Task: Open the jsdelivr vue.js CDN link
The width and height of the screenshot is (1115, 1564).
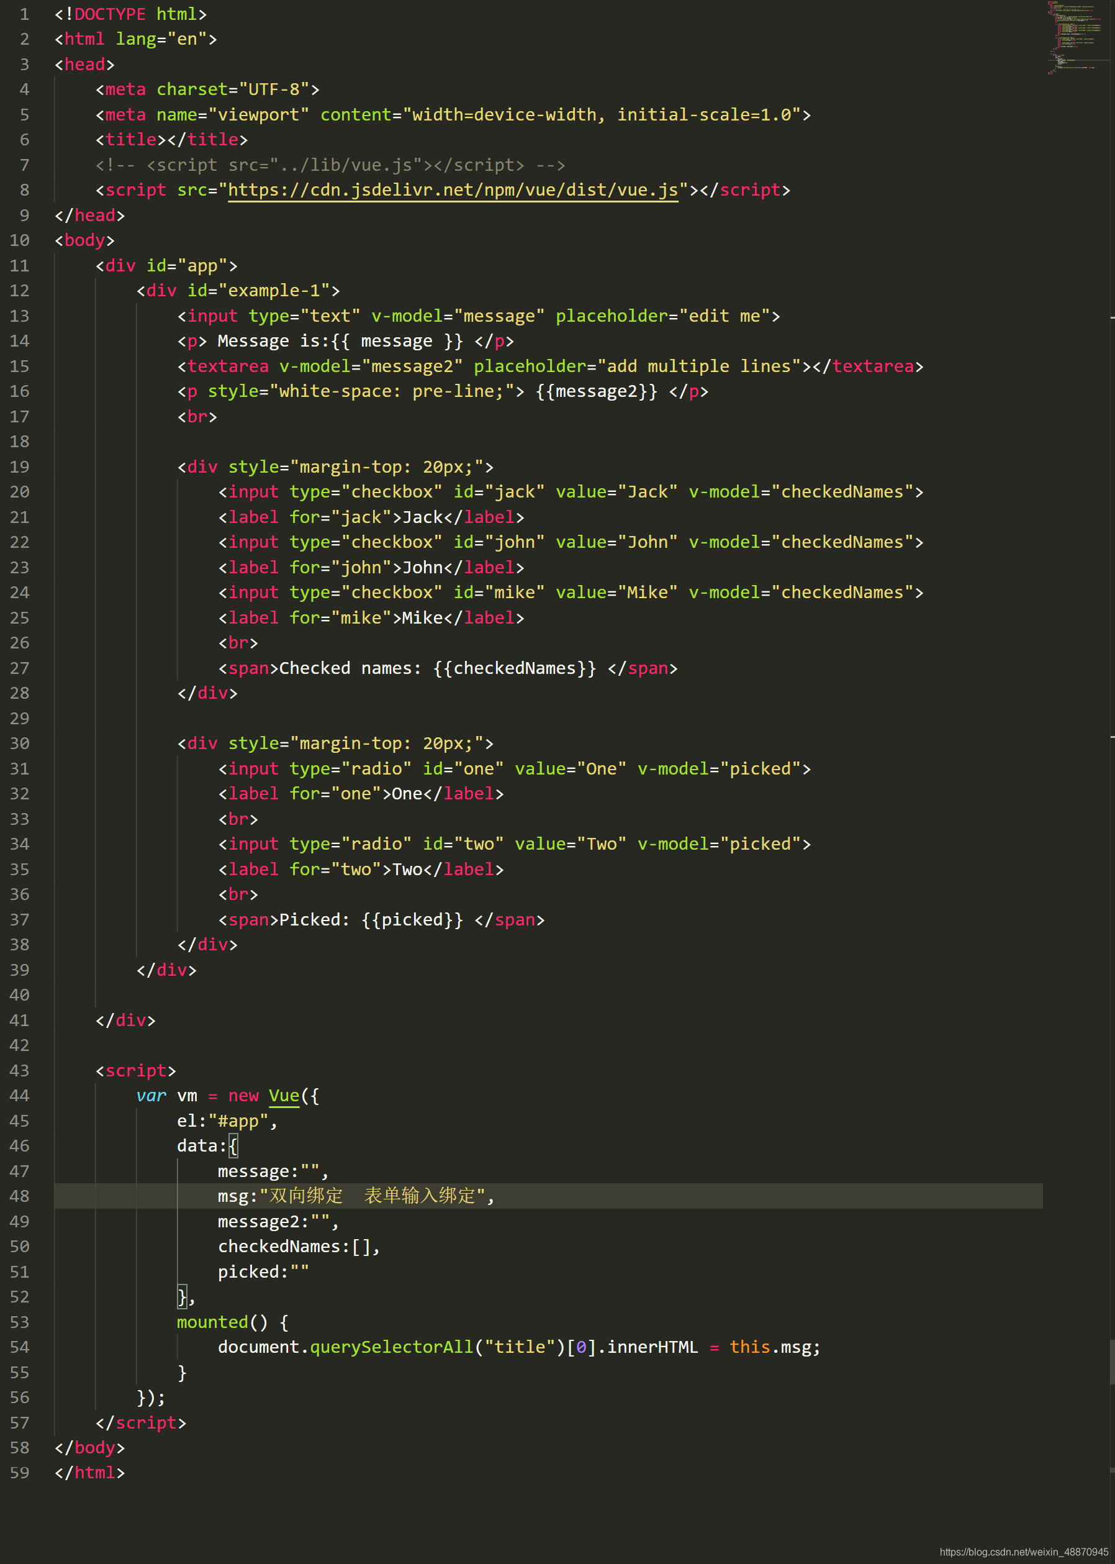Action: (453, 190)
